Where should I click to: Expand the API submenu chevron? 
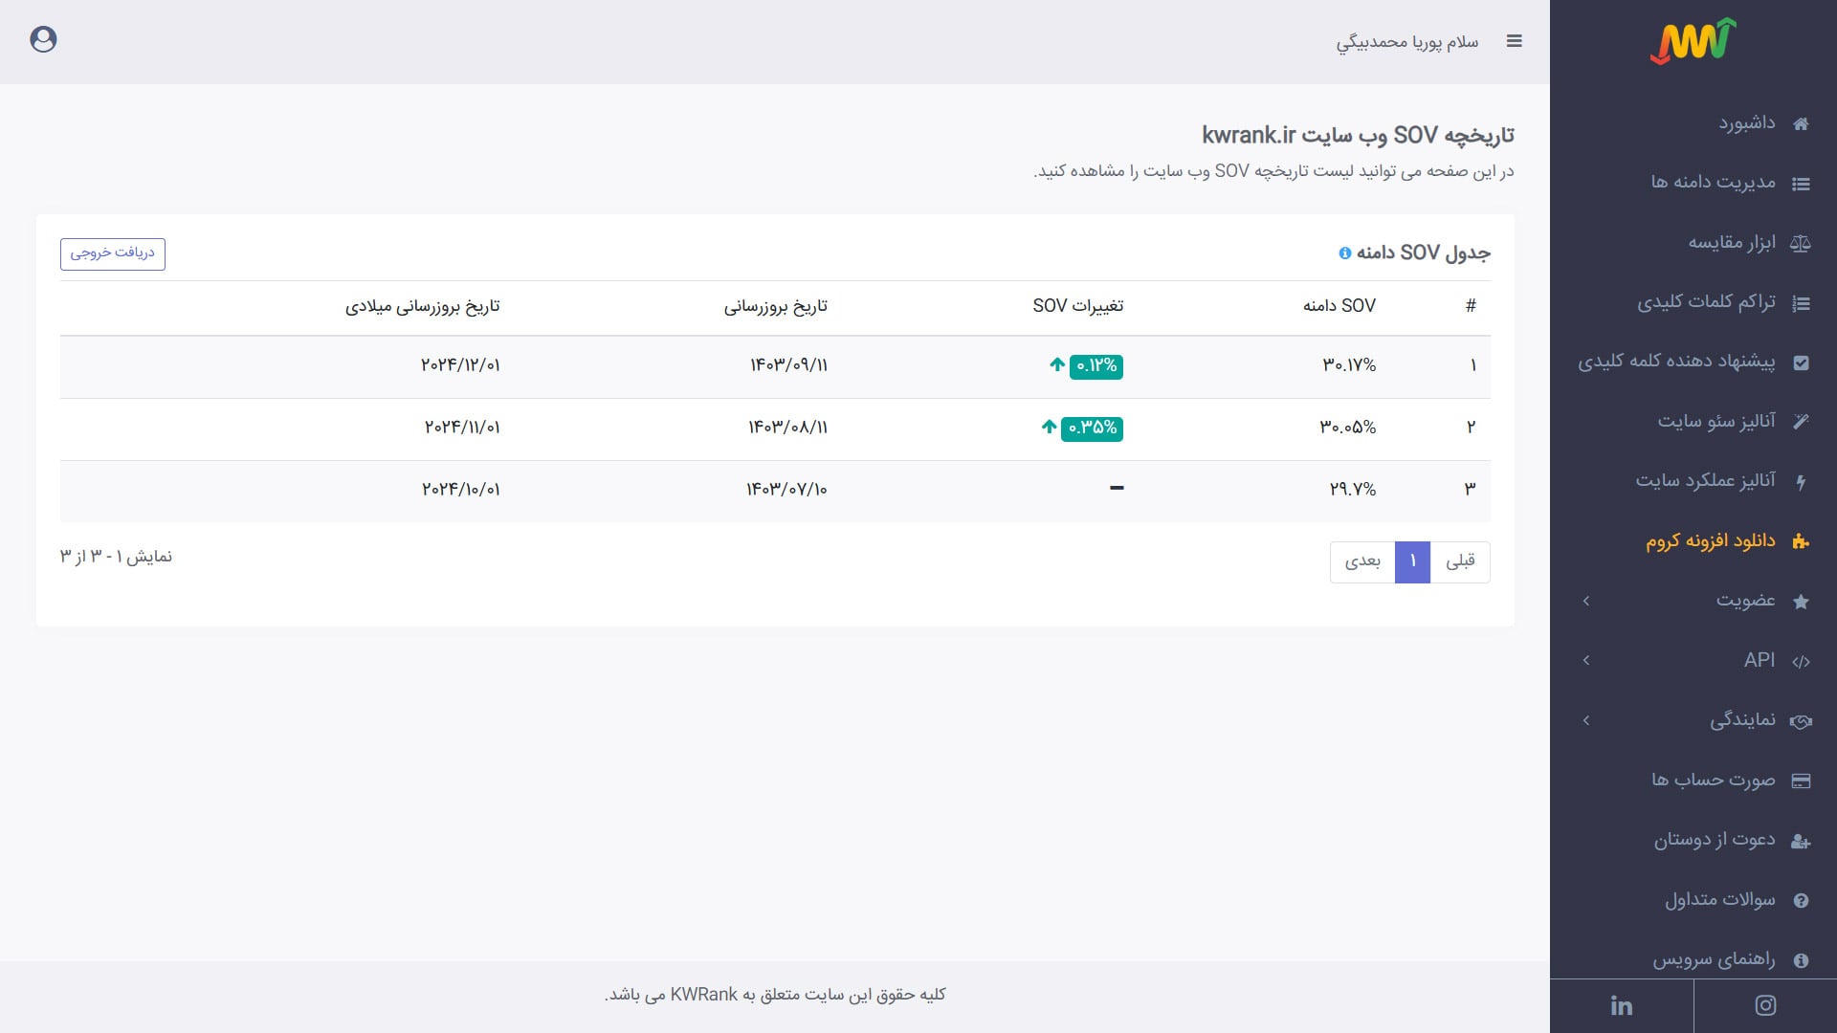tap(1586, 660)
